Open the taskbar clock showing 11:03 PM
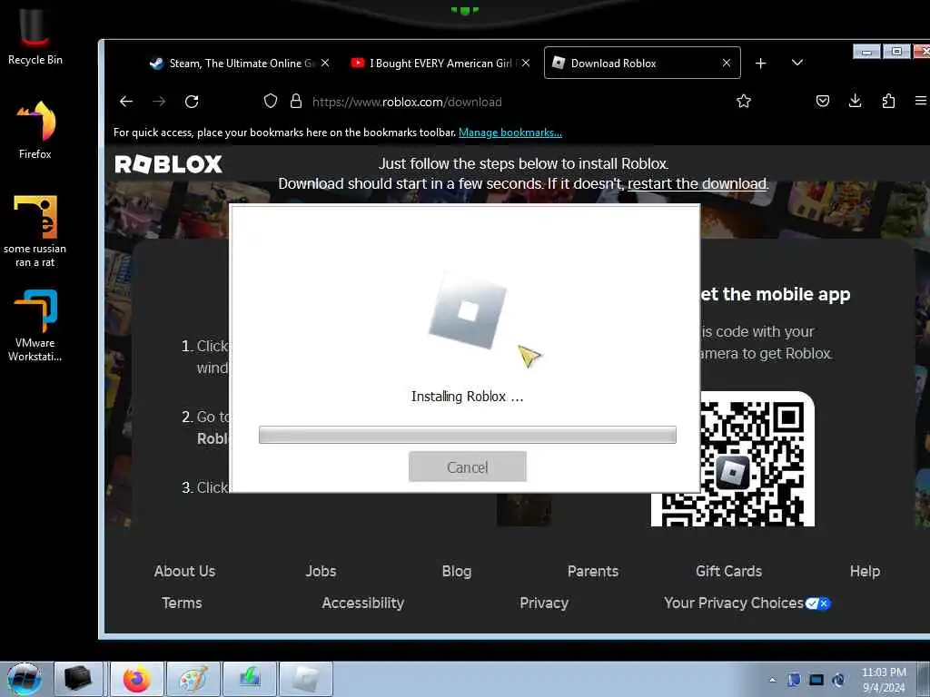The width and height of the screenshot is (930, 697). pyautogui.click(x=884, y=680)
